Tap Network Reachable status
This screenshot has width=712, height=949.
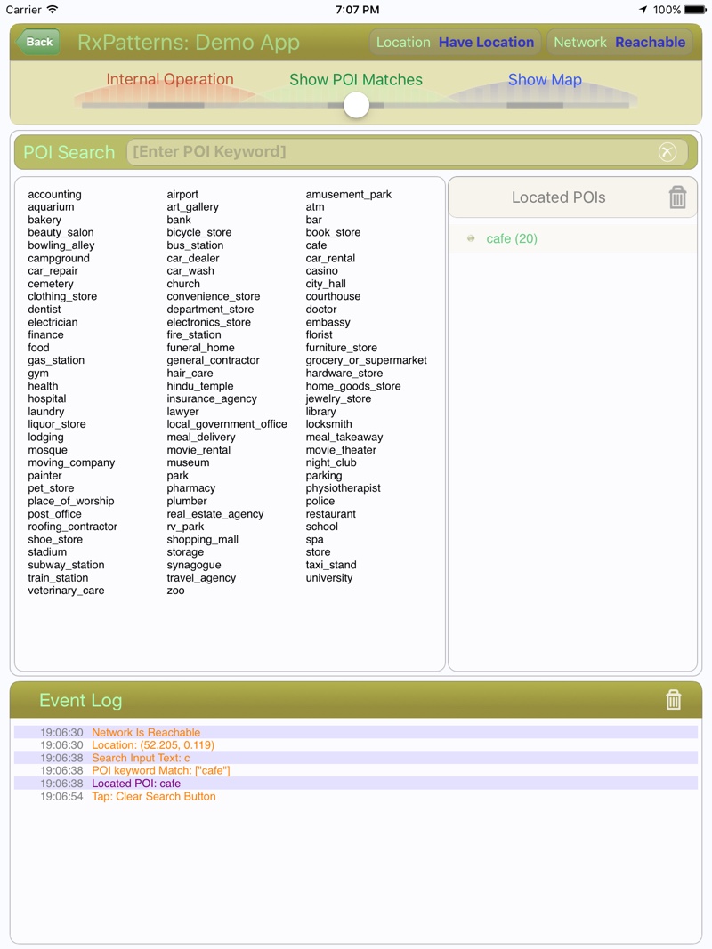(x=619, y=43)
